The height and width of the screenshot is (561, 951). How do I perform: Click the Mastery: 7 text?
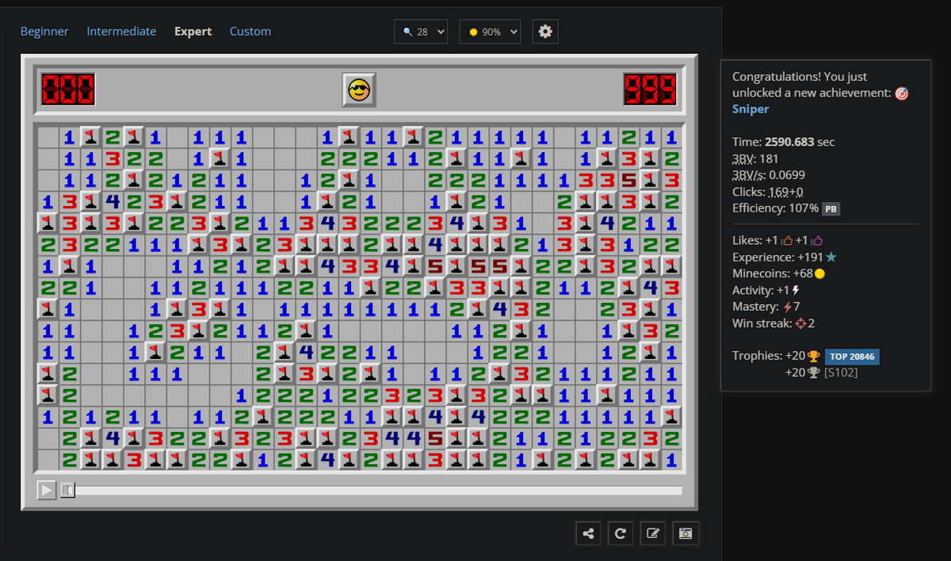point(766,307)
